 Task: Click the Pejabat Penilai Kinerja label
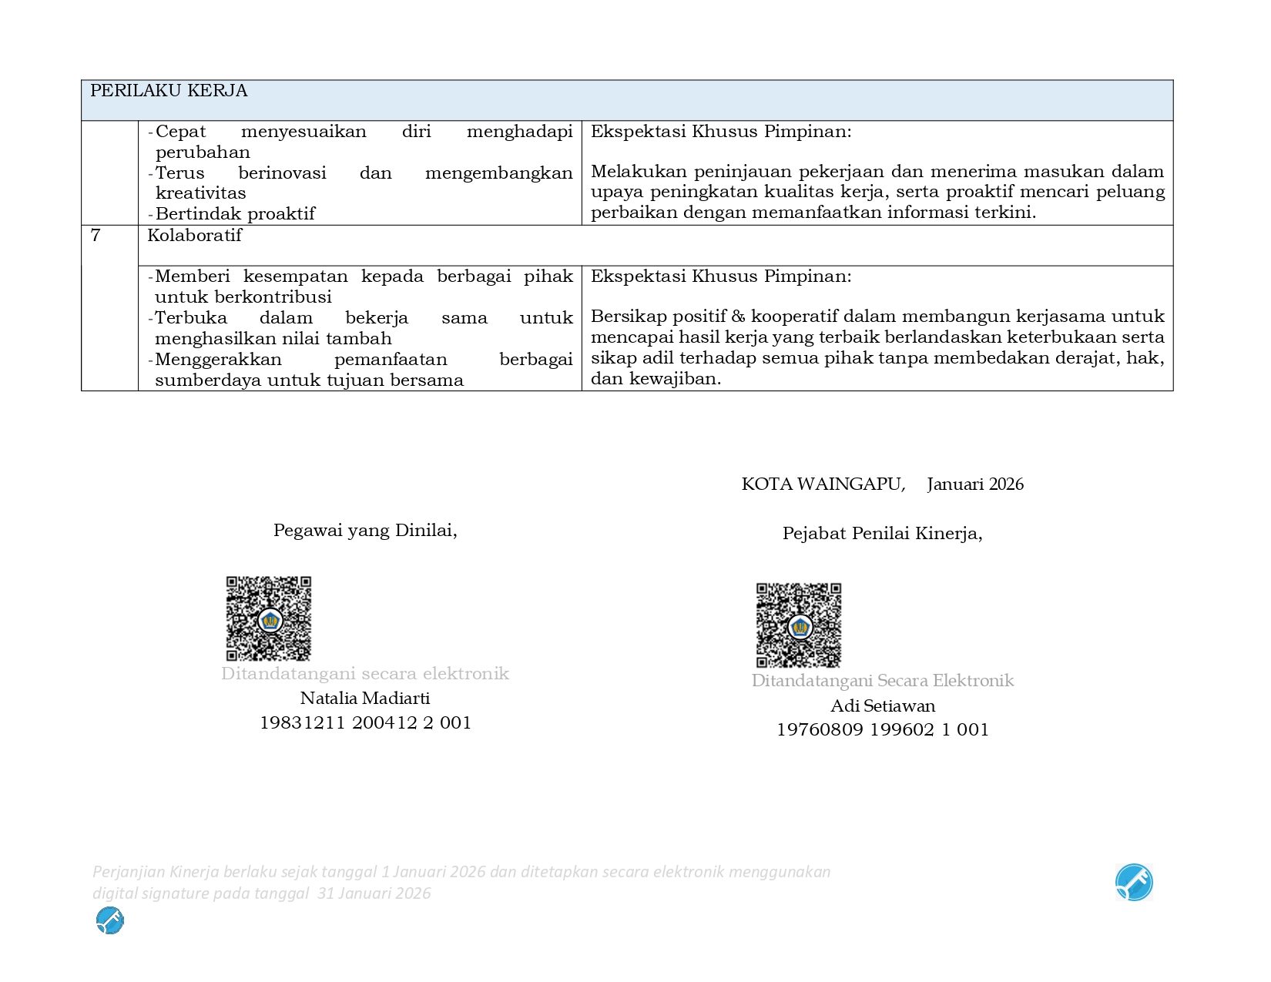click(x=883, y=534)
